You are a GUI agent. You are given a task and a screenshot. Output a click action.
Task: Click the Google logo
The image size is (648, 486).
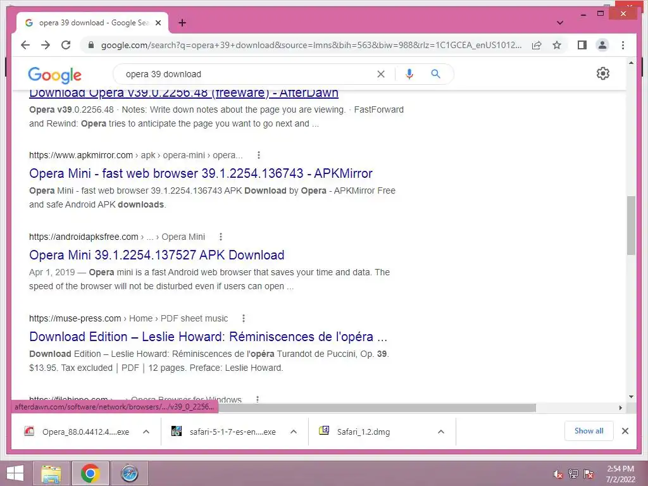pos(54,75)
